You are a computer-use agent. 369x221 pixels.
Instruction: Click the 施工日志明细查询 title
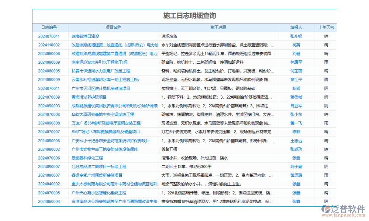184,16
